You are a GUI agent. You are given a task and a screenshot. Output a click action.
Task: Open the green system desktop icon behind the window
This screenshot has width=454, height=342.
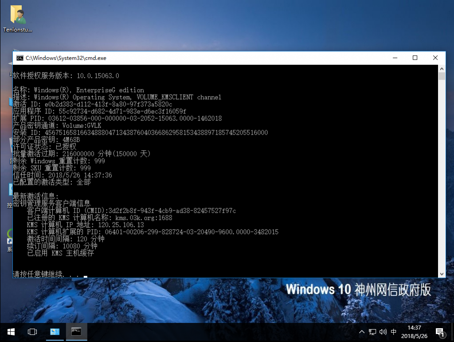(x=10, y=232)
